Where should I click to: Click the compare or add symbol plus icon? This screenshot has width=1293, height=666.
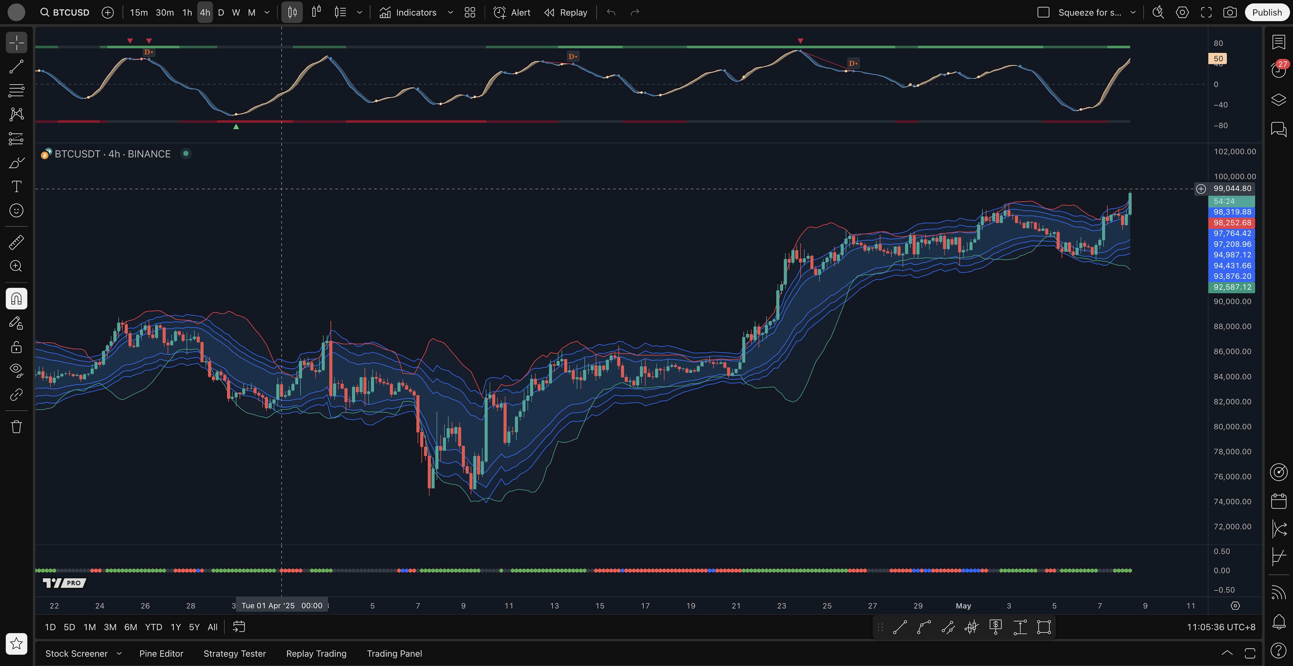pos(107,12)
